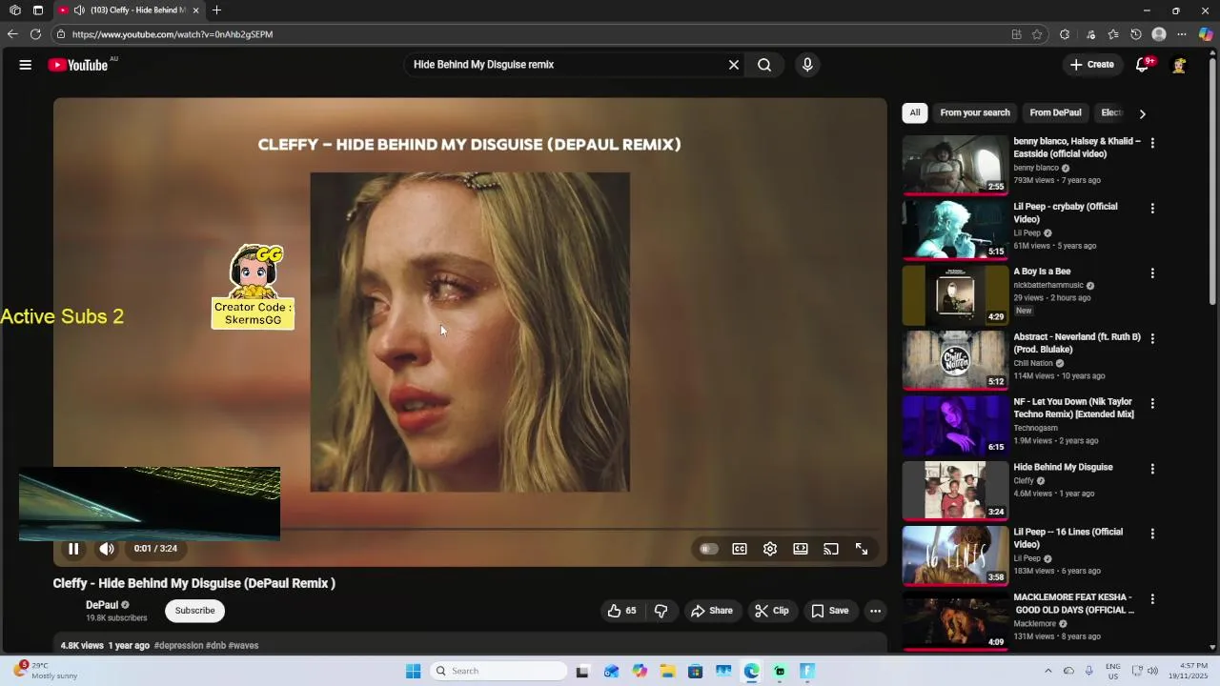The width and height of the screenshot is (1220, 686).
Task: Open the DePaul channel name link
Action: coord(102,605)
